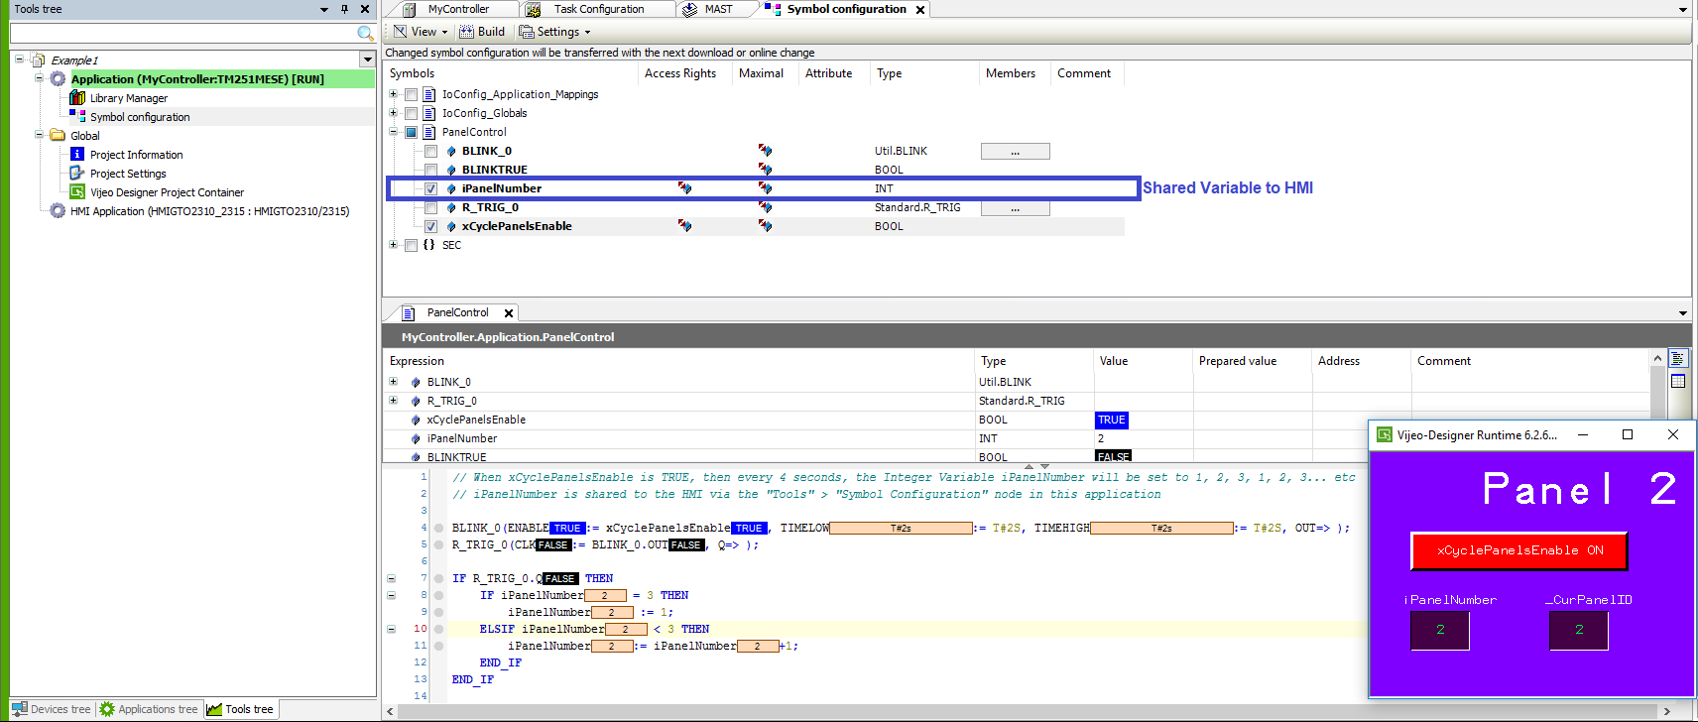The image size is (1698, 722).
Task: Click the editor tabular view icon
Action: point(1678,381)
